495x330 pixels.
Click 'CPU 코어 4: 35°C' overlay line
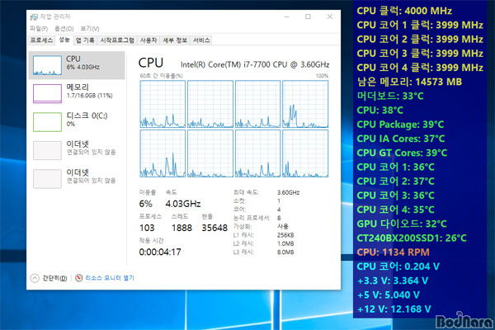click(395, 210)
